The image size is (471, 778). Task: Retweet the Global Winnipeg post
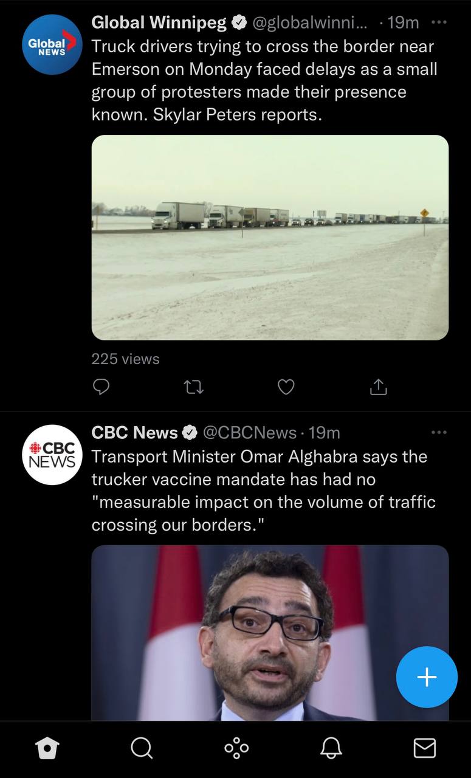(x=194, y=387)
